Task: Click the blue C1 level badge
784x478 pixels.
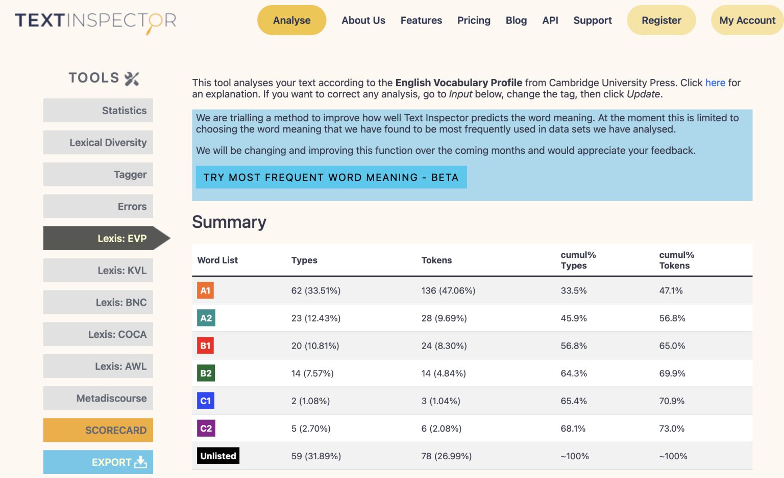Action: pyautogui.click(x=206, y=401)
